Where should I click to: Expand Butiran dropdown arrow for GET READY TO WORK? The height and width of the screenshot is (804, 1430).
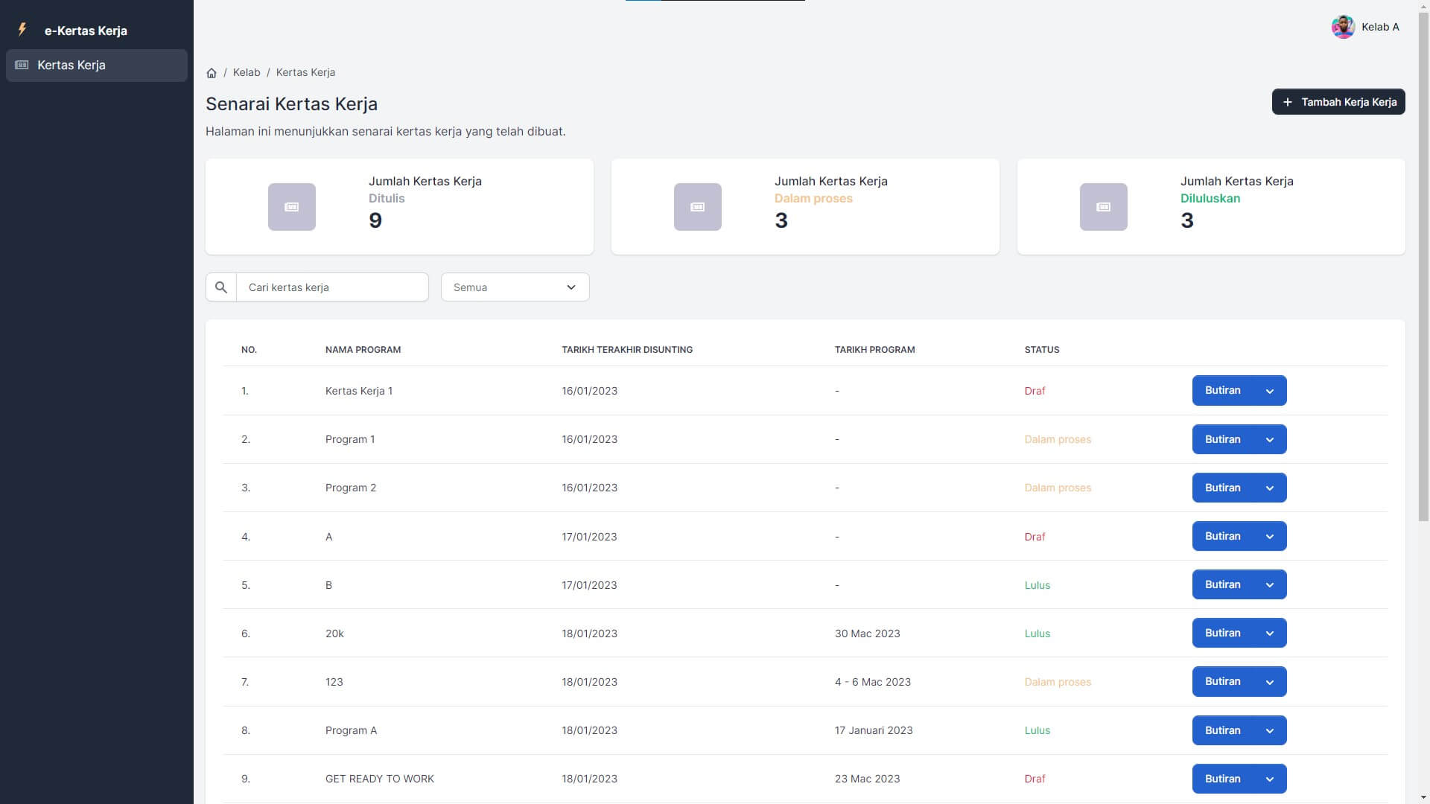coord(1270,779)
